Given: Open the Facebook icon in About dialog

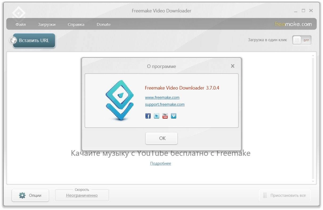Looking at the screenshot, I should [148, 116].
